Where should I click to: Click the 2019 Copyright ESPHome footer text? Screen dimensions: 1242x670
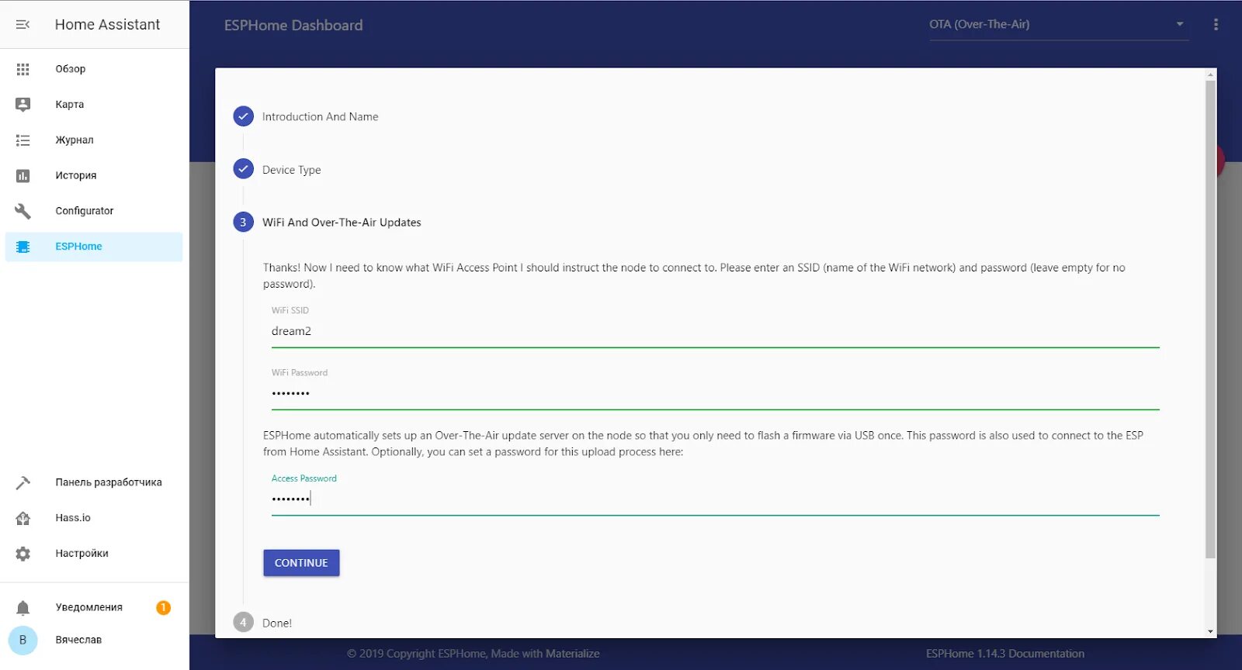pos(473,654)
